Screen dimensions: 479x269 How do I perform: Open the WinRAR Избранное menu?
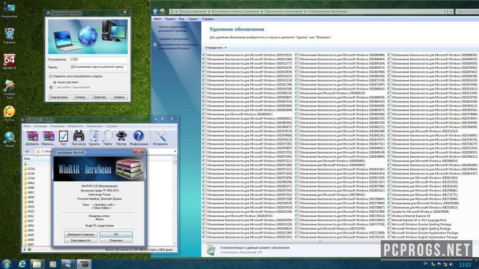pos(75,126)
